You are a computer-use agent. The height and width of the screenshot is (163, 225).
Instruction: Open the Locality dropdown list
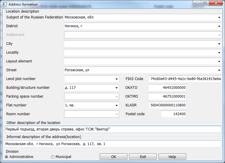tap(219, 52)
